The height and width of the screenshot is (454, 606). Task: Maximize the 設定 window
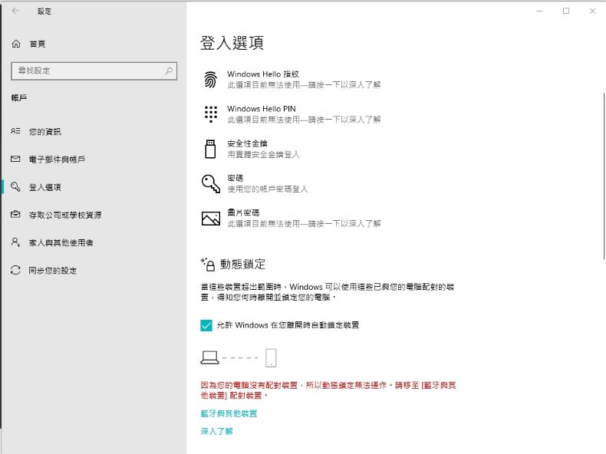pyautogui.click(x=566, y=11)
